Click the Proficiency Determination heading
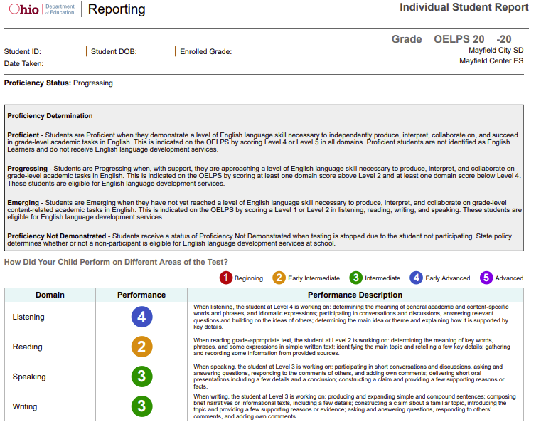The width and height of the screenshot is (546, 437). [50, 116]
